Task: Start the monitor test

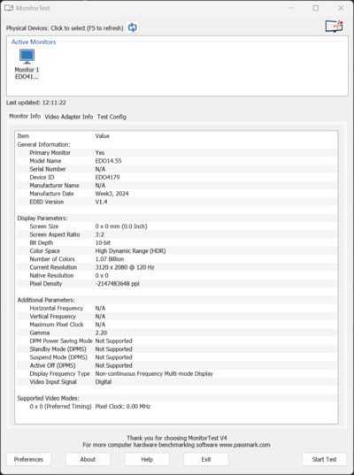Action: click(324, 459)
